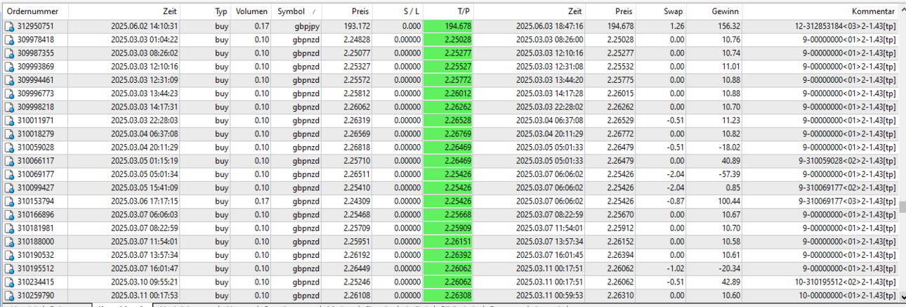Pick the icon of order 310181981

pos(9,228)
